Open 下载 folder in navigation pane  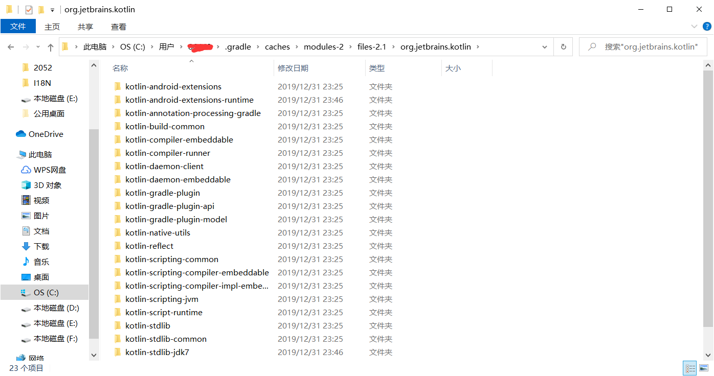pyautogui.click(x=41, y=246)
